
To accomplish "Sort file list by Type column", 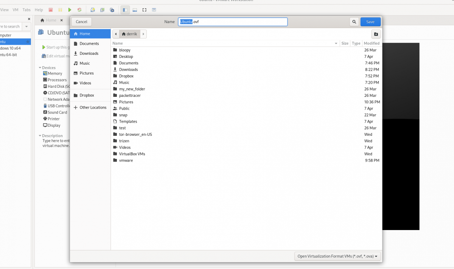I will [356, 44].
